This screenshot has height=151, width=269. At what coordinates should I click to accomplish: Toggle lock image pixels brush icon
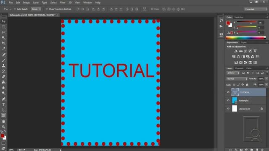pos(238,85)
